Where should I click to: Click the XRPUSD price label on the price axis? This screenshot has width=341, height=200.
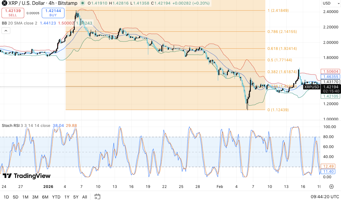[312, 87]
